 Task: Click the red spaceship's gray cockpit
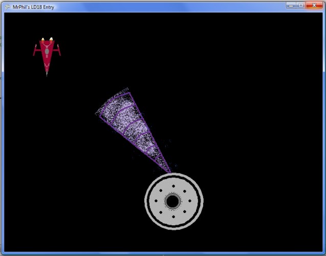[47, 51]
